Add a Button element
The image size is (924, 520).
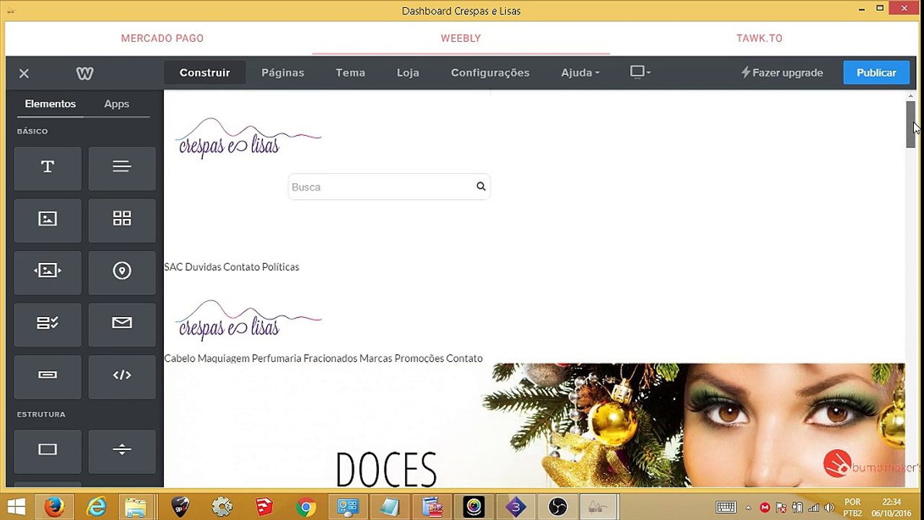pos(48,376)
